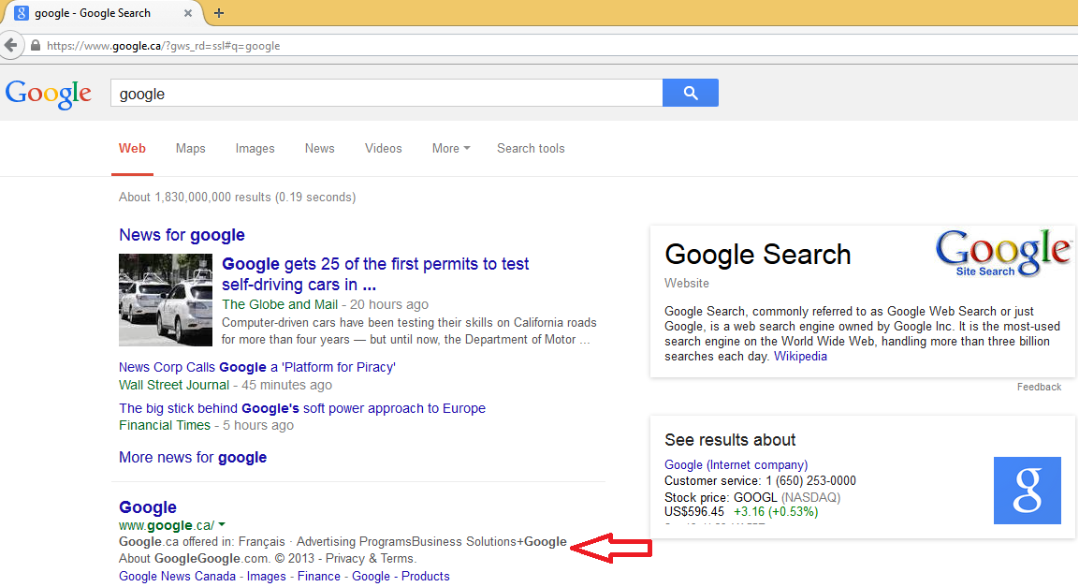Open 'The big stick behind Google's soft power' article
Viewport: 1079px width, 587px height.
click(302, 408)
